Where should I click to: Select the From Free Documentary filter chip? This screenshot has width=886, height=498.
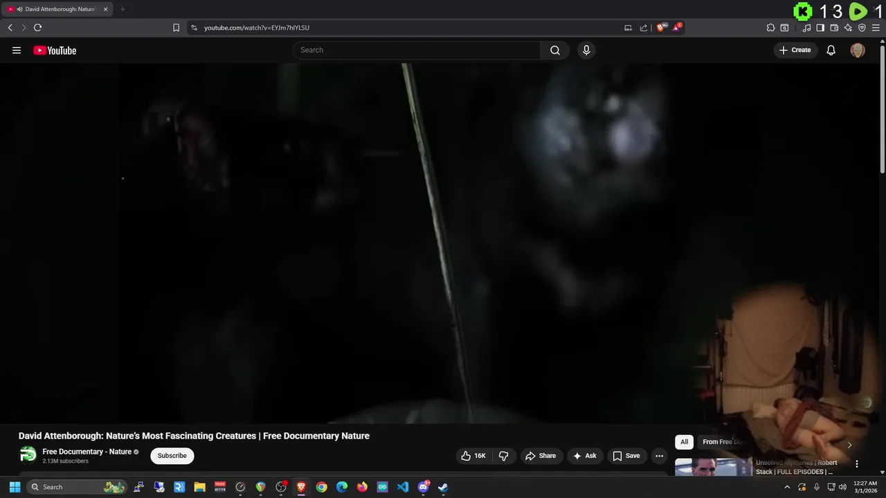click(x=723, y=442)
